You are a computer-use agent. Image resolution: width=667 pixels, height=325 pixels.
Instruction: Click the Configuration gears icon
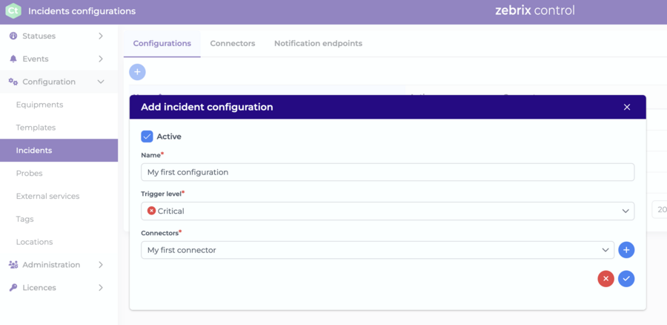(x=13, y=82)
